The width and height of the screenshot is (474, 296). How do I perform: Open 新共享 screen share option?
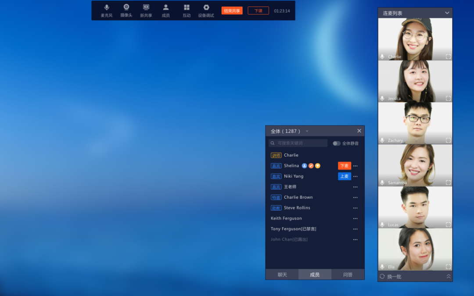(146, 7)
